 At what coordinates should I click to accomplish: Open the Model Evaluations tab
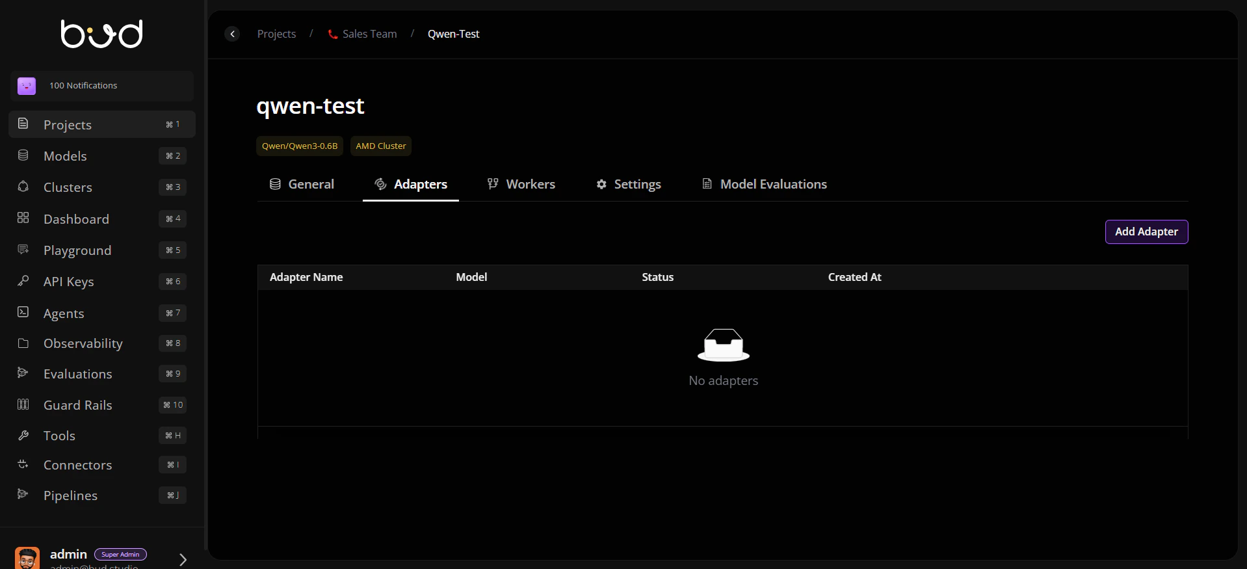coord(765,184)
